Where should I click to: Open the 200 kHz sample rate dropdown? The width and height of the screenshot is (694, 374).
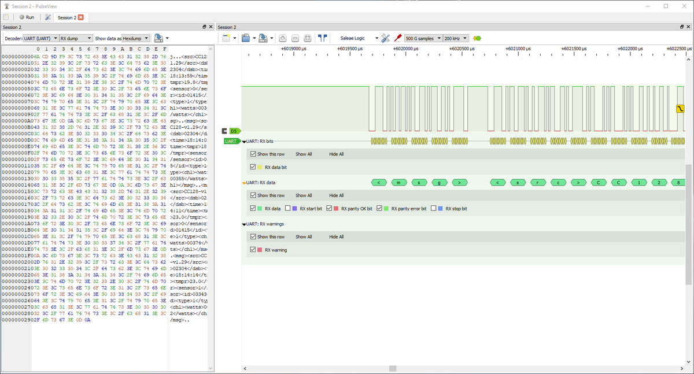pos(456,38)
